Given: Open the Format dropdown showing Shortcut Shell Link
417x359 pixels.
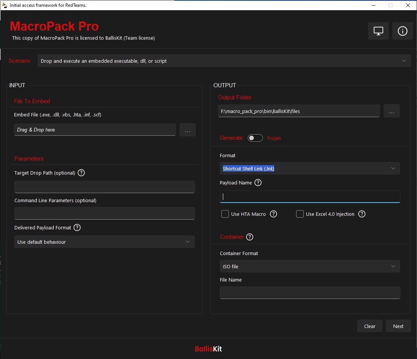Looking at the screenshot, I should (310, 169).
